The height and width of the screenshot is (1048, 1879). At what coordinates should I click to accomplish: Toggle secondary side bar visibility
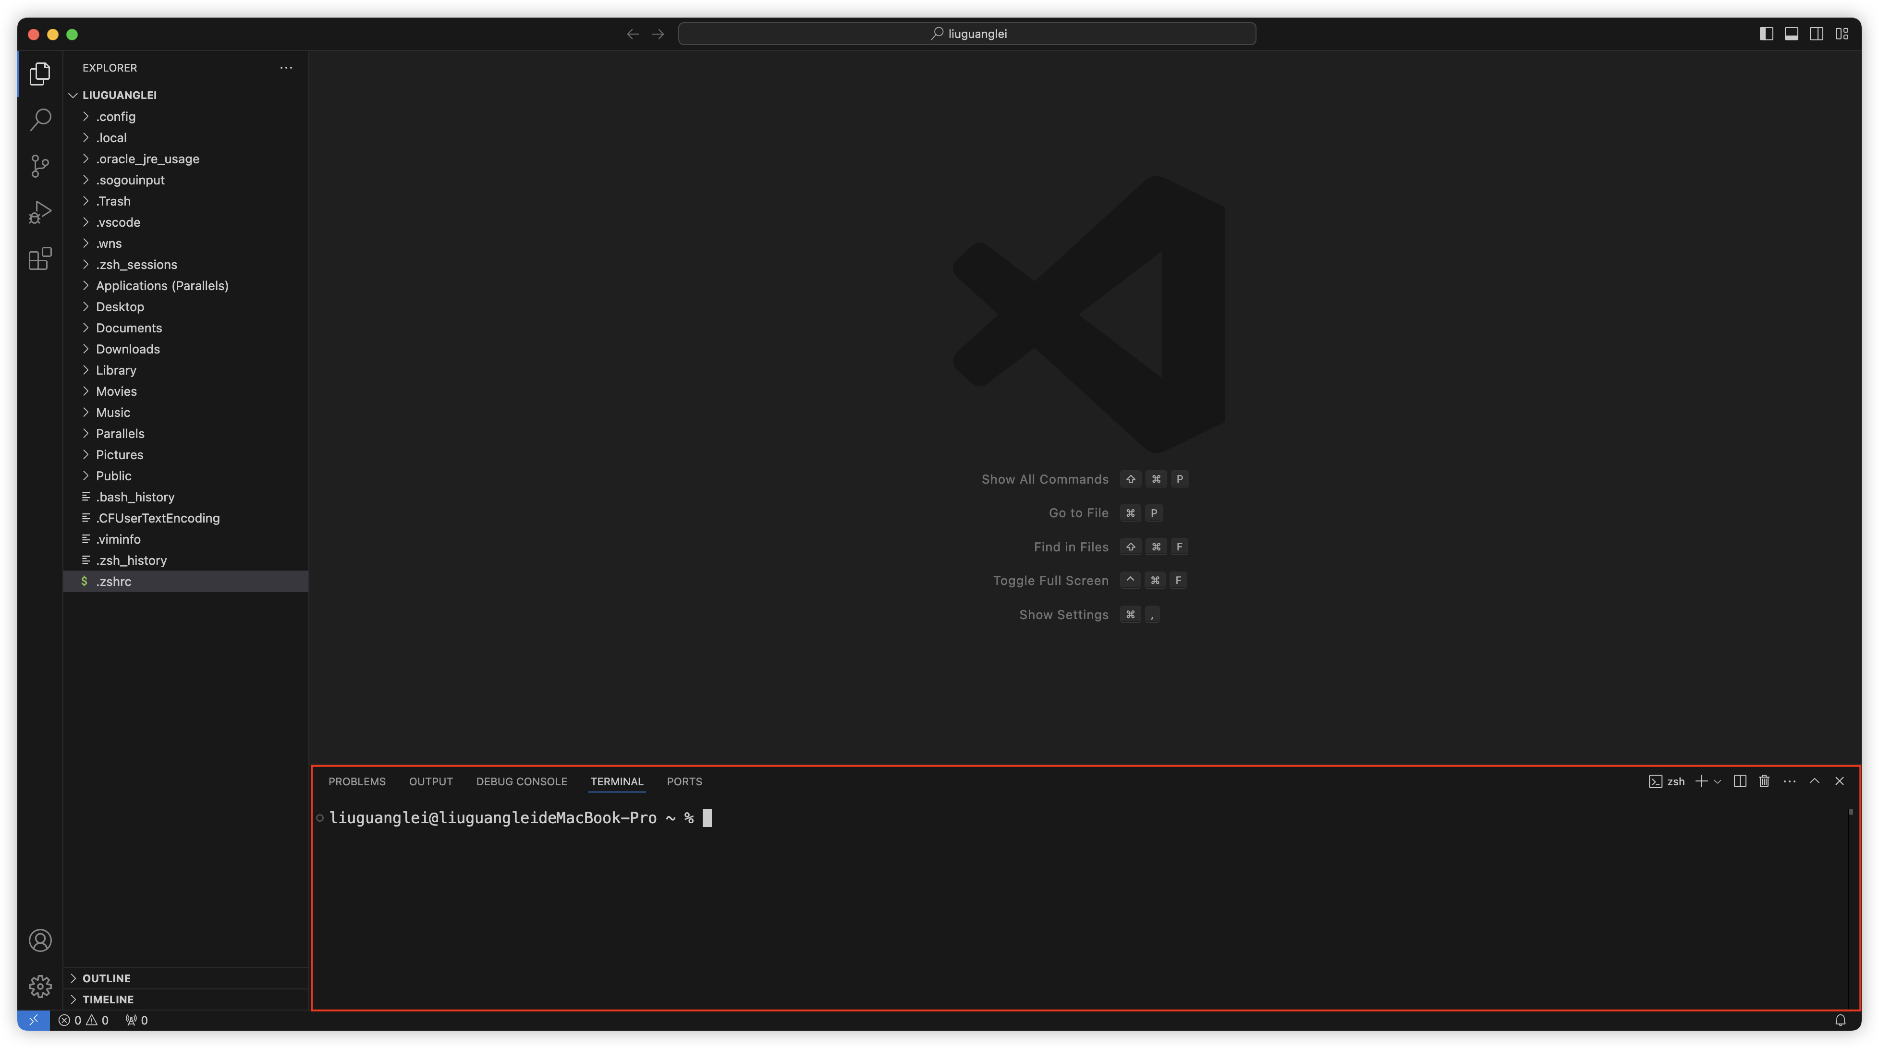pos(1816,34)
